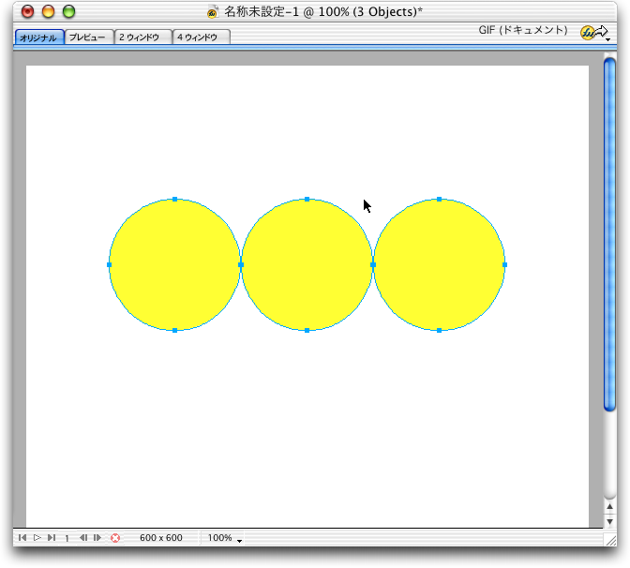Open the Quick Export icon menu

coord(595,33)
